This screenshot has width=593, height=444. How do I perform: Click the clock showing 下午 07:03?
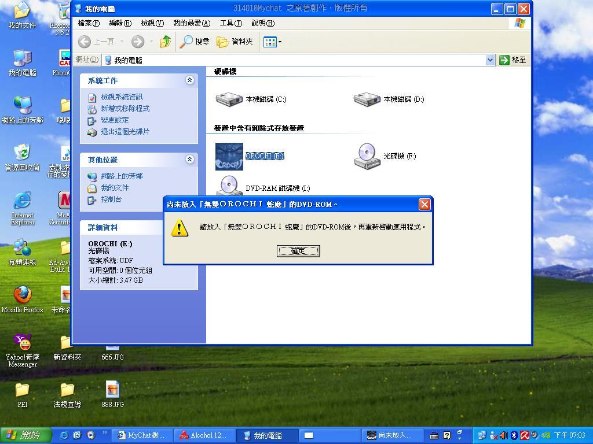click(x=570, y=435)
